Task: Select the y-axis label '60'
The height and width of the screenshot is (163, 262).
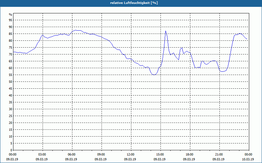Action: pos(10,68)
